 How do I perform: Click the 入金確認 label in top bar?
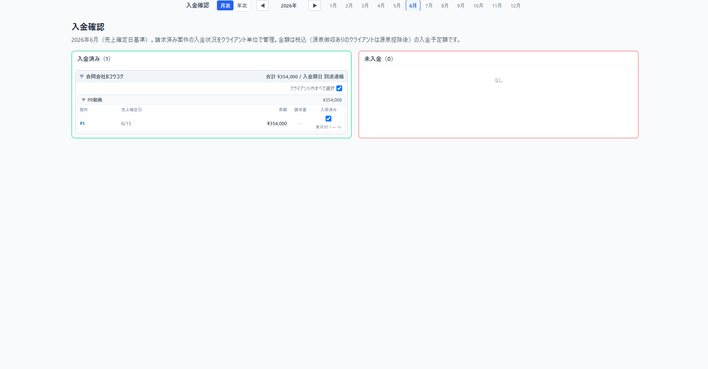197,5
